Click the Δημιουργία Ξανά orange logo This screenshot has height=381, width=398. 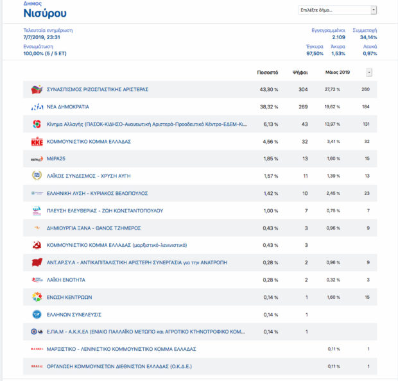point(37,228)
